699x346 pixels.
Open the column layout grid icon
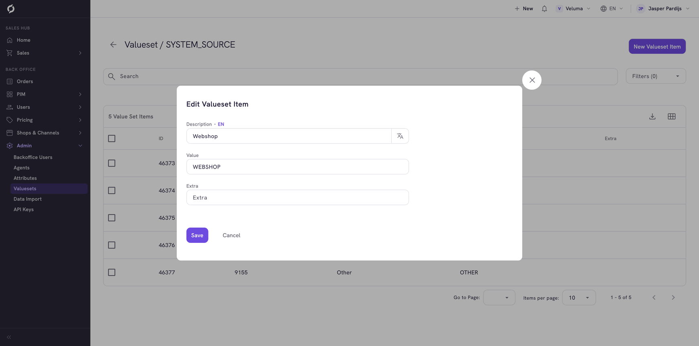[672, 116]
